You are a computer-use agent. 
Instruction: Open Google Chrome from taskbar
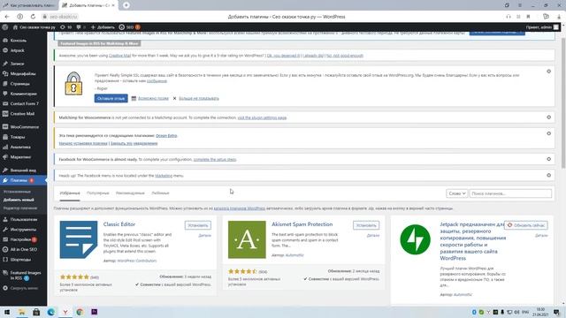(x=80, y=312)
